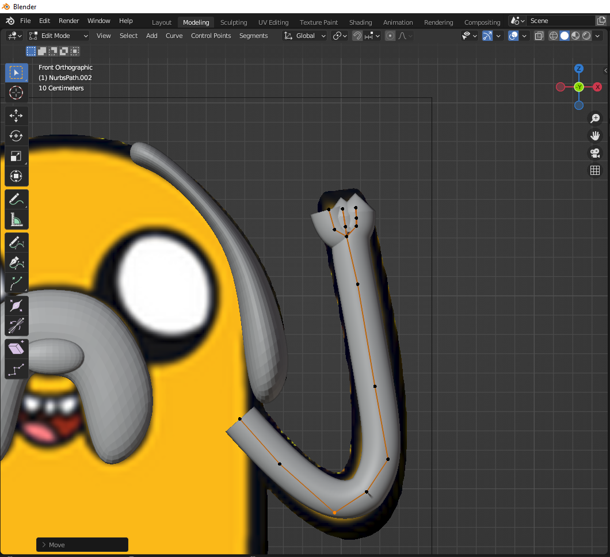Activate the curve Draw tool

pyautogui.click(x=16, y=243)
